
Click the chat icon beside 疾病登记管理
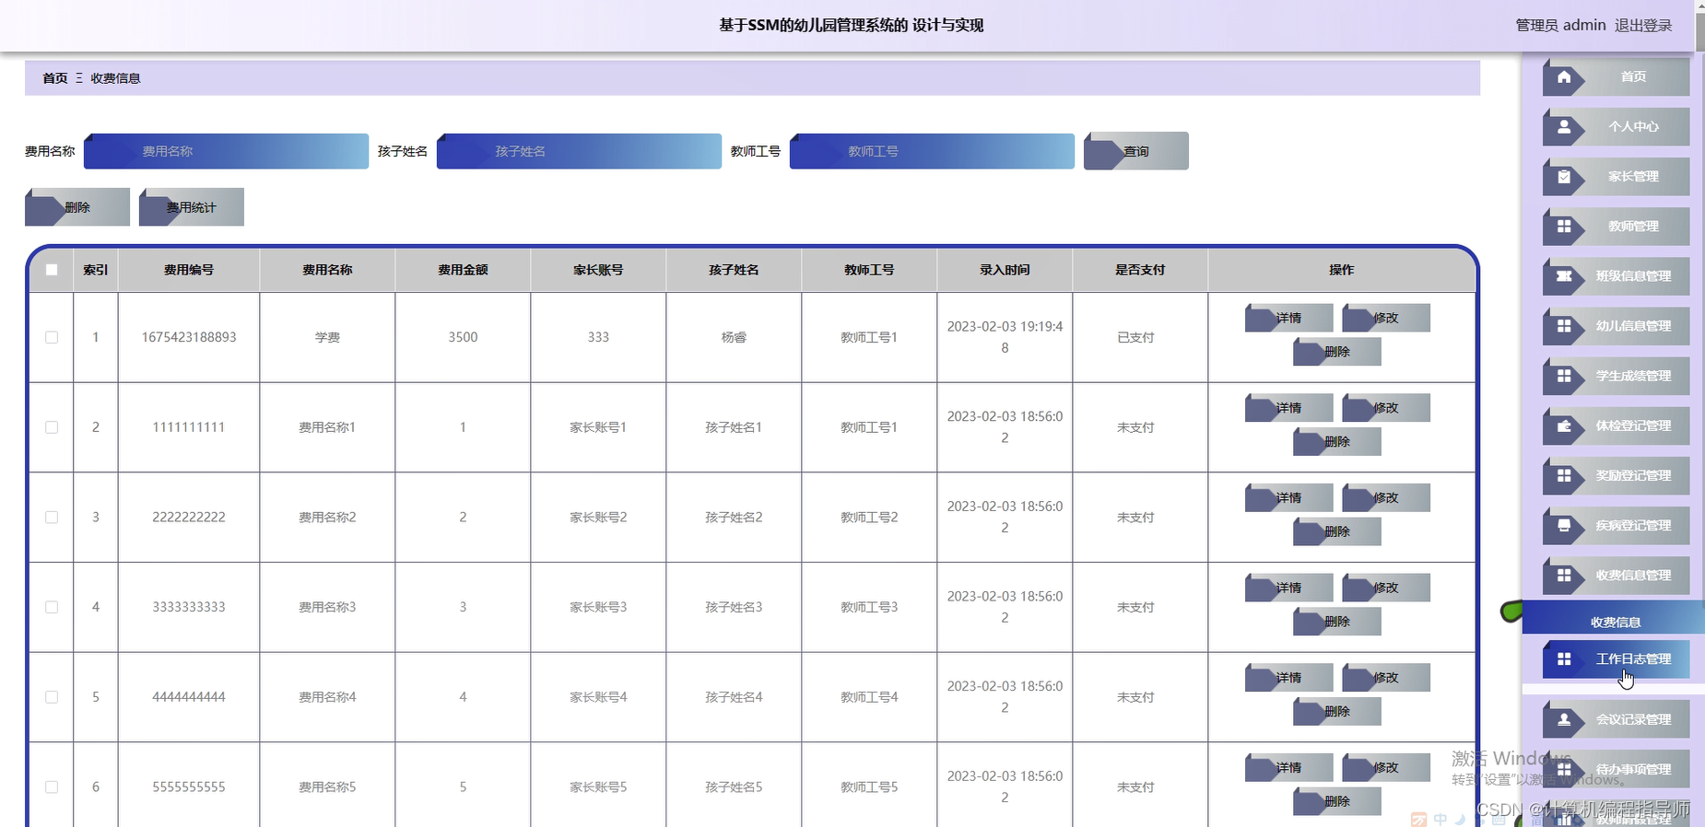pos(1564,526)
